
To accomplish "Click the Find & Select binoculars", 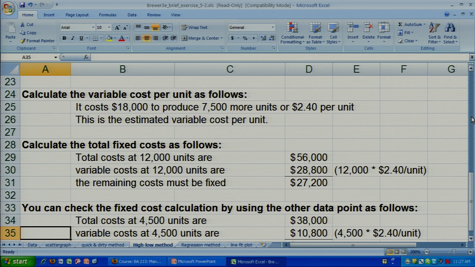I will (x=450, y=33).
